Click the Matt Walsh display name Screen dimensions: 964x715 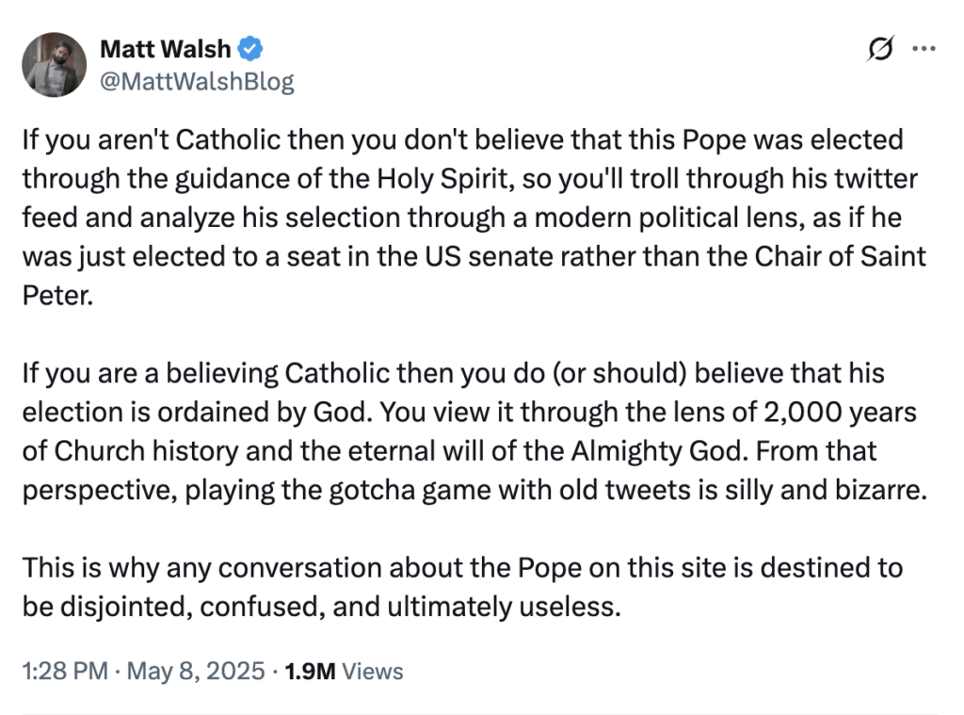tap(164, 49)
